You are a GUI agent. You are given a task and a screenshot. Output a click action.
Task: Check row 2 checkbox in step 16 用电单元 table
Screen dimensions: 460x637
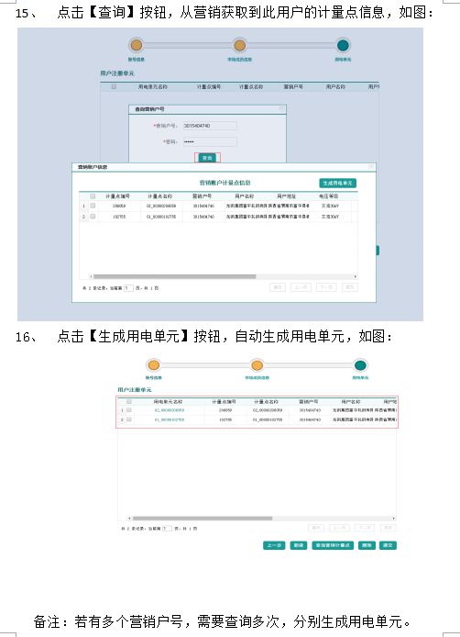click(129, 419)
